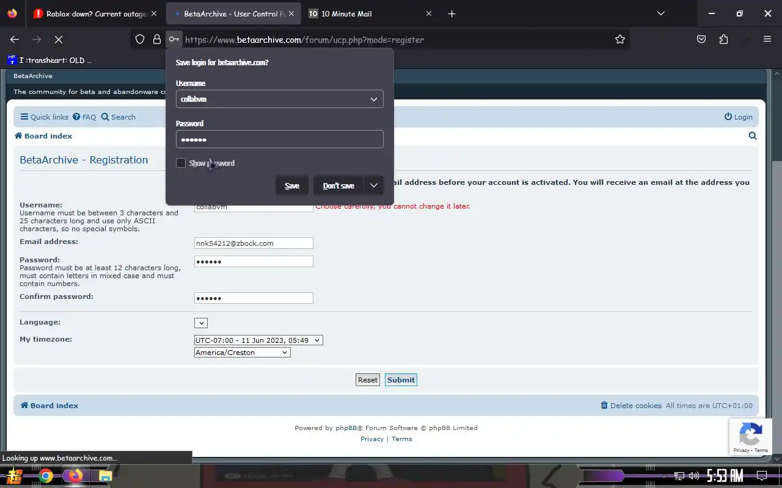Open new tab with plus button
The image size is (782, 488).
pyautogui.click(x=451, y=14)
